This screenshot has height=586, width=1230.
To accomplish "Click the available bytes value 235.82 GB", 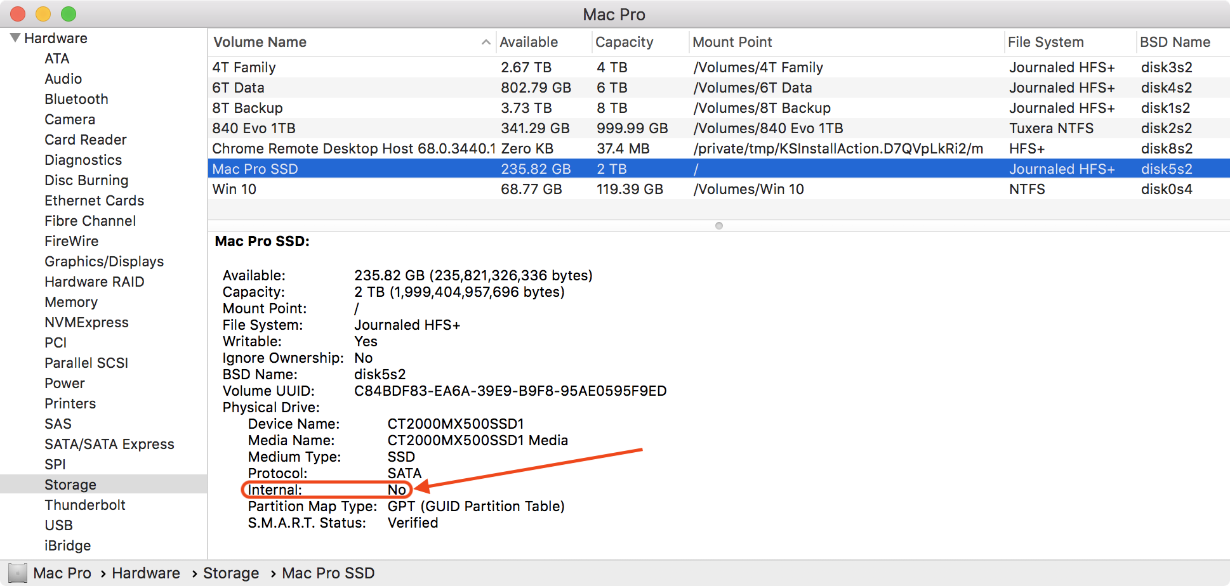I will click(x=473, y=275).
